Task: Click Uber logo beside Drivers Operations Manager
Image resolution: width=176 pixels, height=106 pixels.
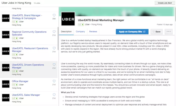Action: (x=6, y=68)
